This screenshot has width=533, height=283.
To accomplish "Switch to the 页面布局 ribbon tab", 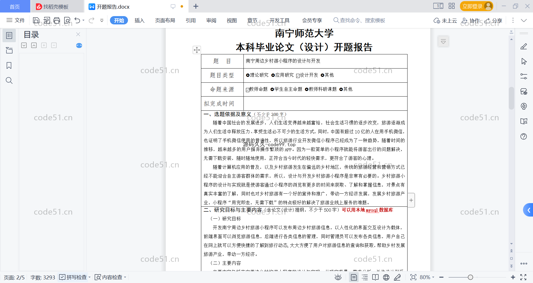I will tap(165, 20).
